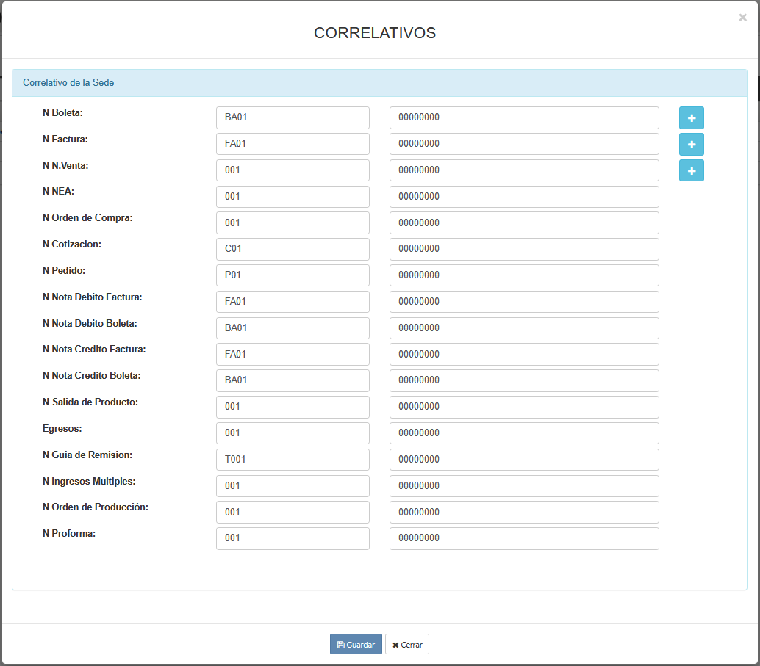This screenshot has height=666, width=760.
Task: Click the N Nota Debito Factura: label
Action: coord(92,297)
